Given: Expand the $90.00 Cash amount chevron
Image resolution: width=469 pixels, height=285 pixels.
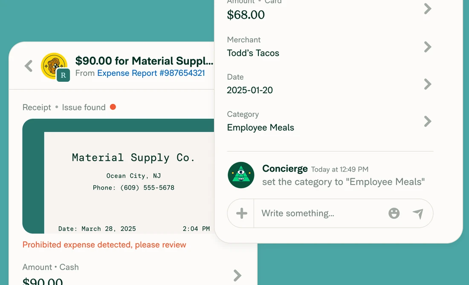Looking at the screenshot, I should [237, 276].
